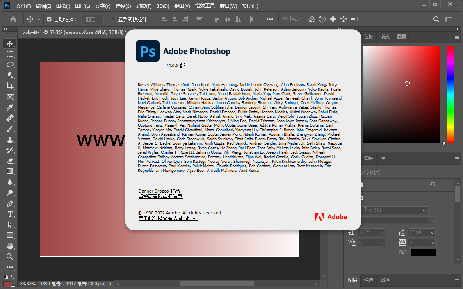463x289 pixels.
Task: Select the Horizontal Type tool
Action: (x=9, y=214)
